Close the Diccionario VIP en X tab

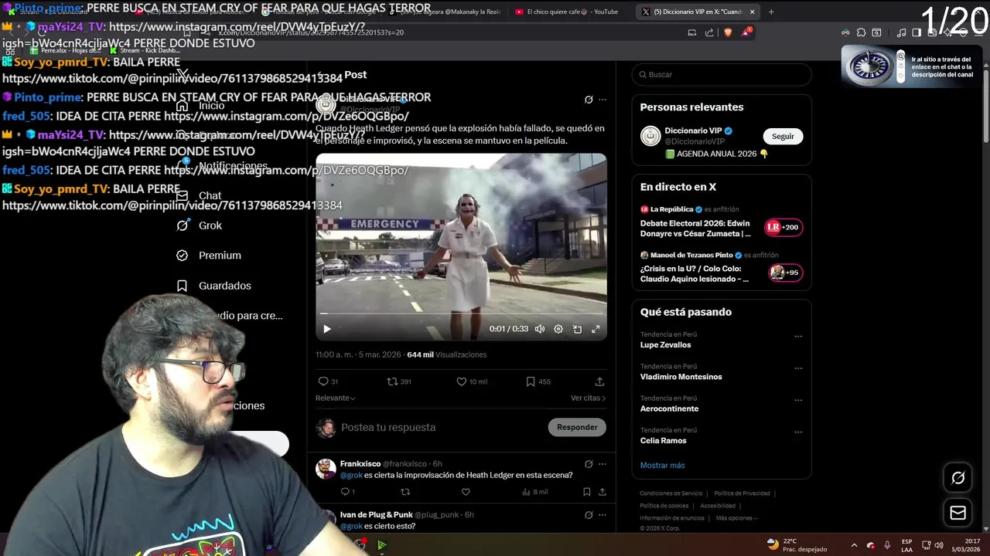752,12
